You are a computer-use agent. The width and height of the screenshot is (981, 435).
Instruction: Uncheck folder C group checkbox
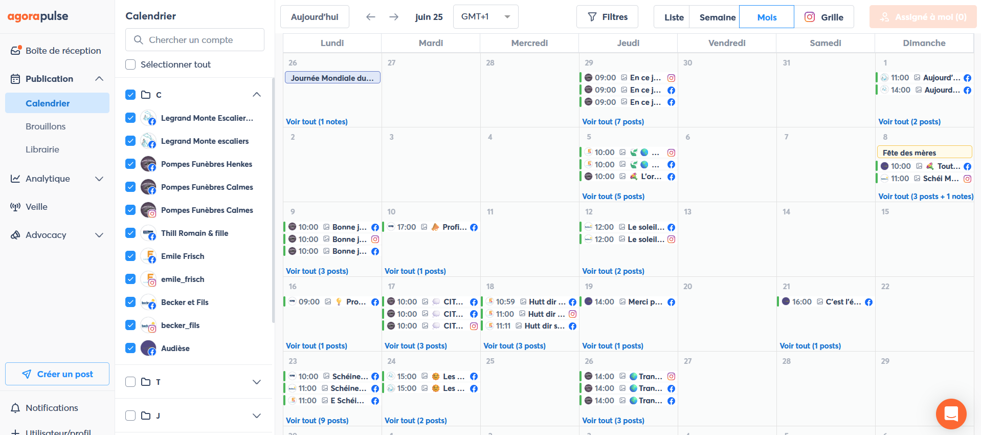click(130, 95)
